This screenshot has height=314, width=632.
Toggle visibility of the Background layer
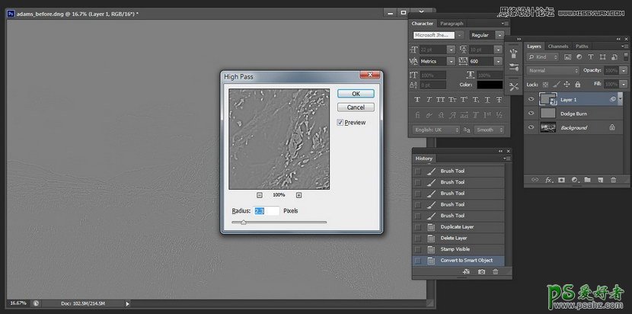531,127
